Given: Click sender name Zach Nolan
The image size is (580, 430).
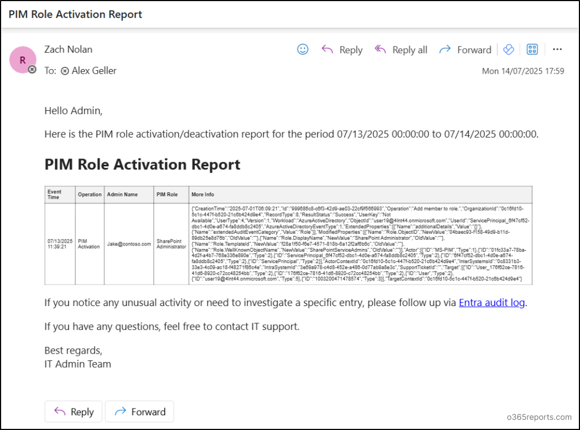Looking at the screenshot, I should coord(69,49).
